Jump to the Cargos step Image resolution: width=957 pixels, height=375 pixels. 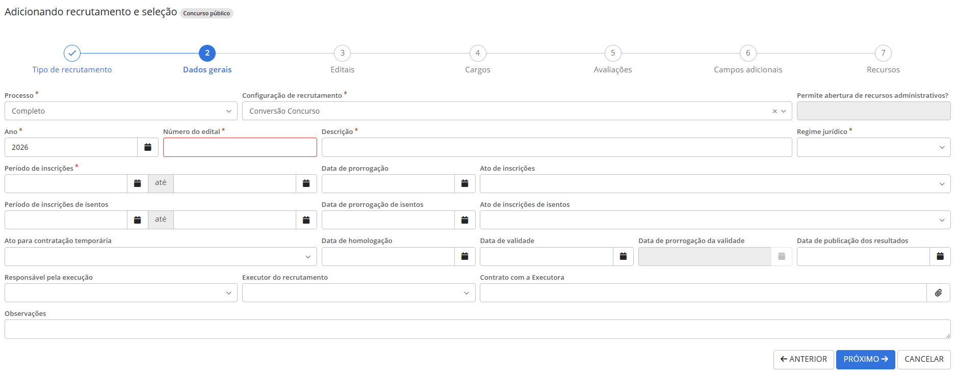tap(478, 53)
